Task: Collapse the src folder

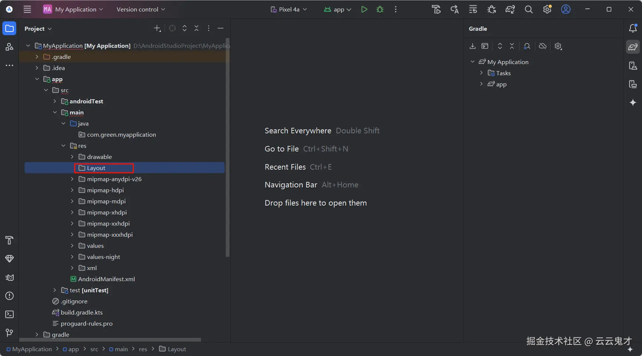Action: click(x=46, y=90)
